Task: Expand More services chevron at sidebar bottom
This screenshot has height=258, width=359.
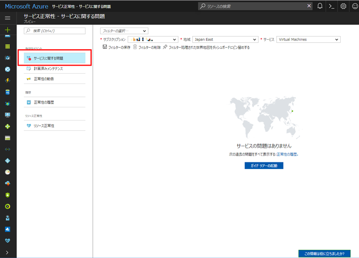Action: point(7,252)
